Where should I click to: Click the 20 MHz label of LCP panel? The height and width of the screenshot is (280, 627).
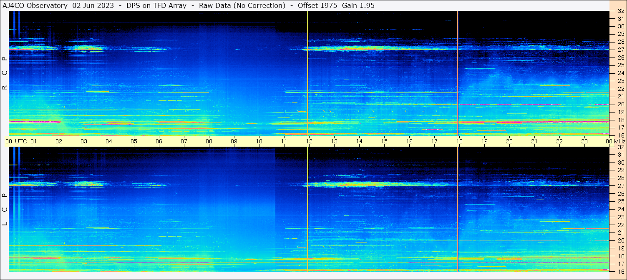click(x=621, y=240)
